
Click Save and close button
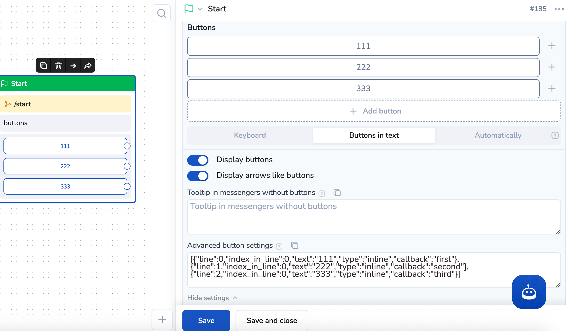pos(272,320)
